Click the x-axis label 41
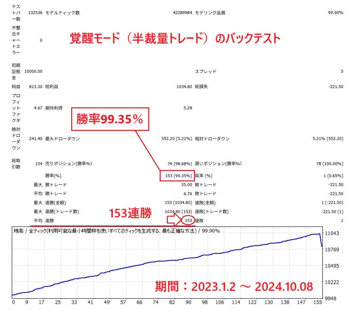Viewport: 352px width, 311px height. pos(90,302)
